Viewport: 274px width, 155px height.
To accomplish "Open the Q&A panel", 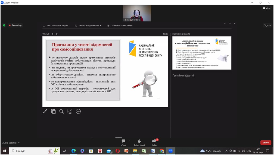I will coord(154,142).
